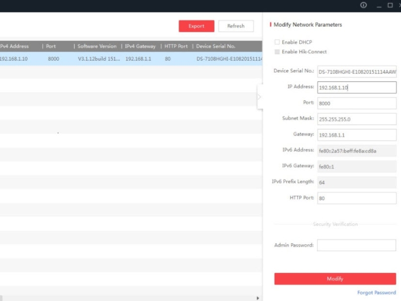
Task: Sort by Software Version column header
Action: click(x=97, y=46)
